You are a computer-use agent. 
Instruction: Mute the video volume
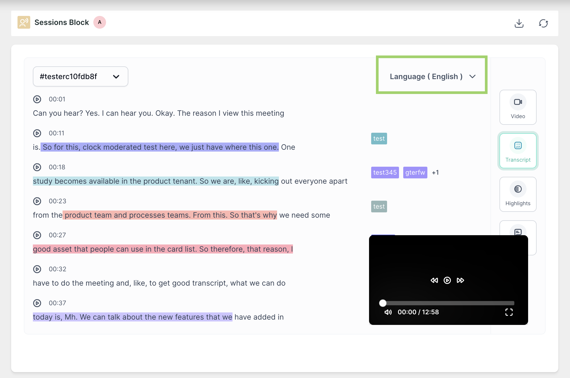(388, 312)
